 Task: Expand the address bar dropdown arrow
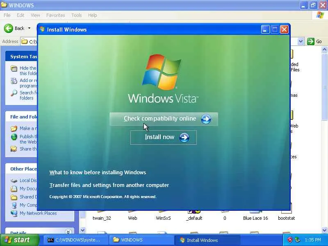301,41
